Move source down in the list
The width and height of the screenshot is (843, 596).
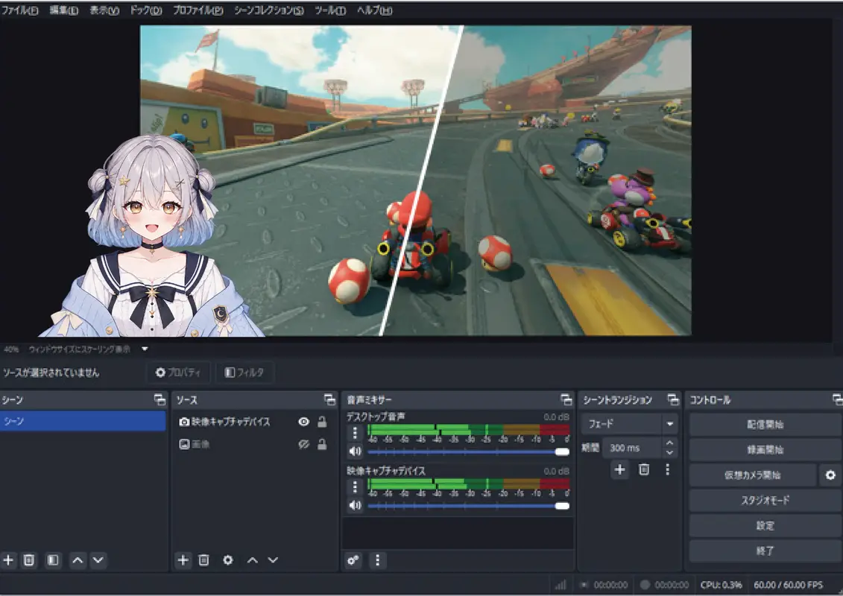pyautogui.click(x=273, y=560)
